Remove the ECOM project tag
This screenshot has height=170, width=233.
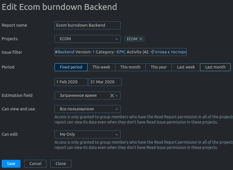141,39
